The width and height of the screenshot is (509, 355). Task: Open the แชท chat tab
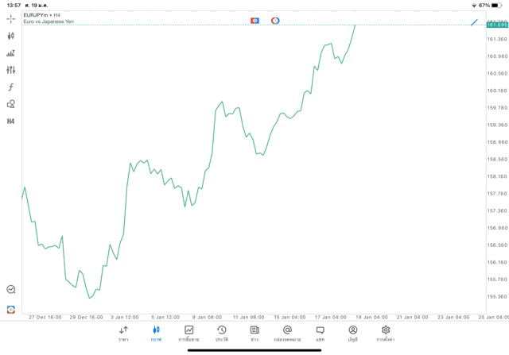pyautogui.click(x=320, y=334)
